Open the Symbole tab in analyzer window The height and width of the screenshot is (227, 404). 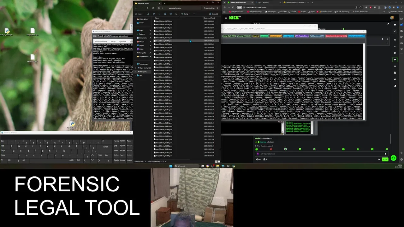click(122, 41)
